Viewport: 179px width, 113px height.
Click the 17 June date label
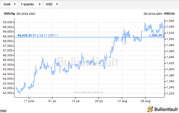click(x=29, y=101)
